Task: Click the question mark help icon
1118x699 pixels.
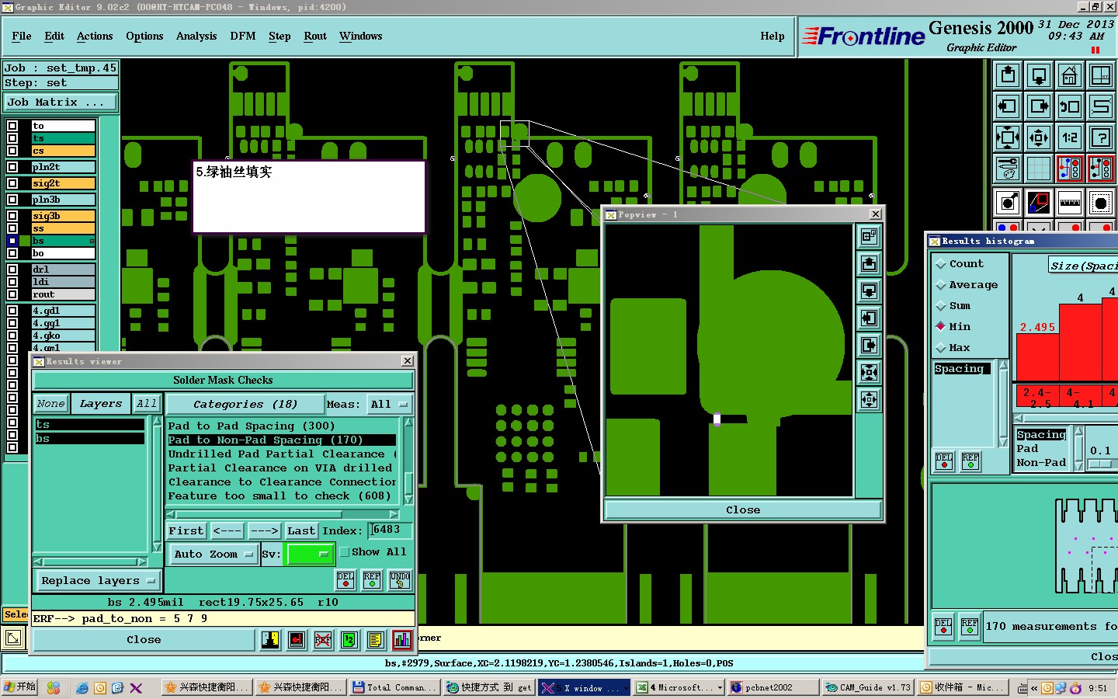Action: tap(1101, 137)
